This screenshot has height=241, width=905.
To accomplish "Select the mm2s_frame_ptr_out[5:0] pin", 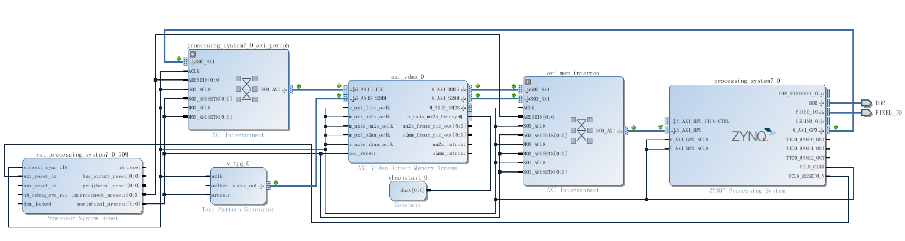I will 434,126.
